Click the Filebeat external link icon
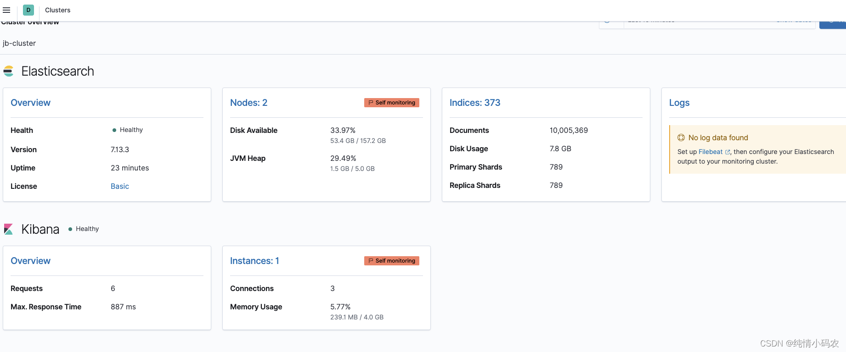This screenshot has width=846, height=352. tap(728, 152)
